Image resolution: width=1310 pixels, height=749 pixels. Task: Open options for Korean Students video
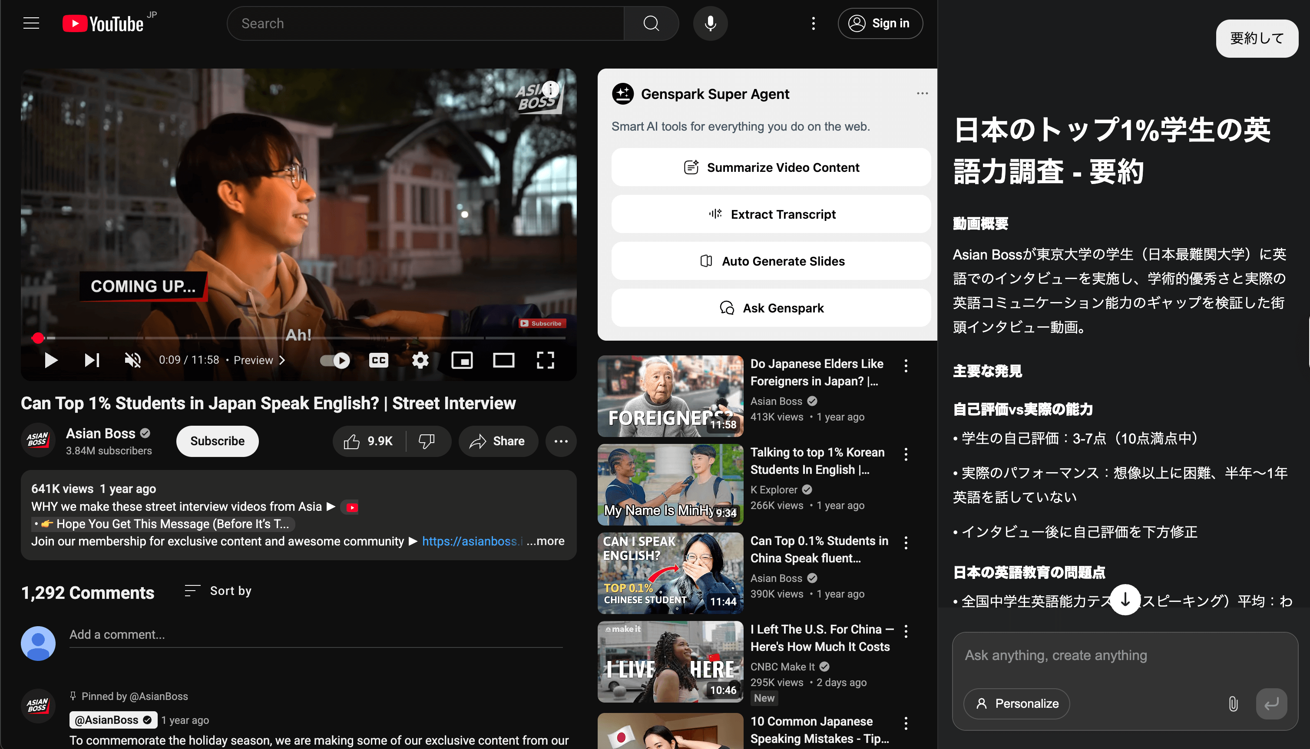point(906,454)
